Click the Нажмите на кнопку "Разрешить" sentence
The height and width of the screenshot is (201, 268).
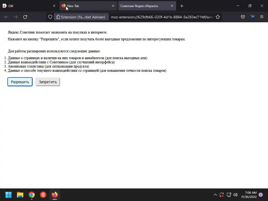(97, 39)
